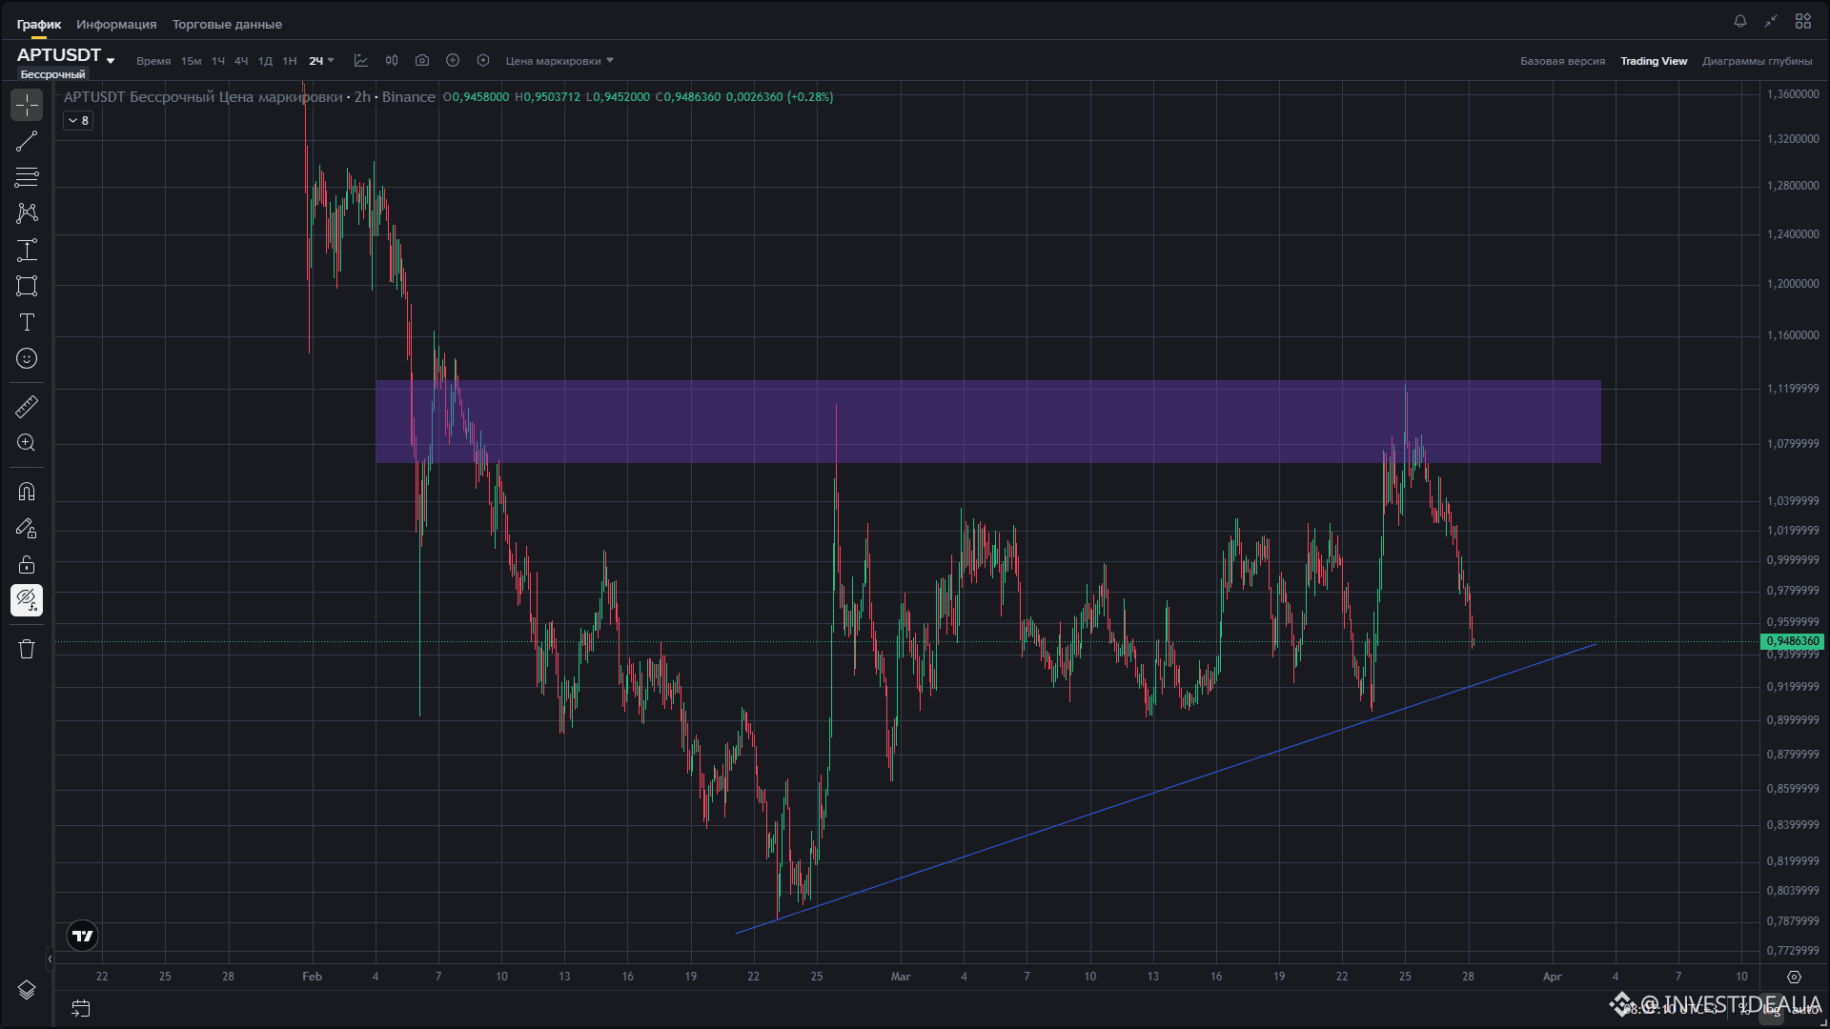Screen dimensions: 1830x1029
Task: Switch to Диаграммы глубины view
Action: (1757, 61)
